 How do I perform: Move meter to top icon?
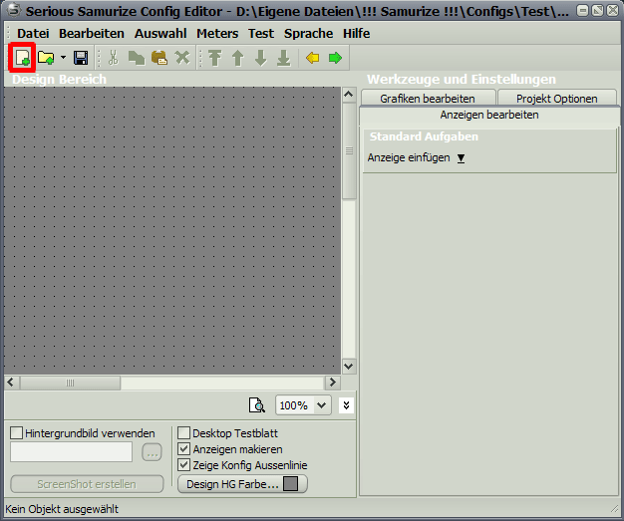[215, 58]
